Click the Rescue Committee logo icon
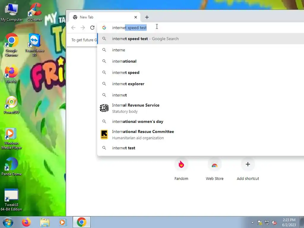Screen dimensions: 304x228 (x=104, y=134)
